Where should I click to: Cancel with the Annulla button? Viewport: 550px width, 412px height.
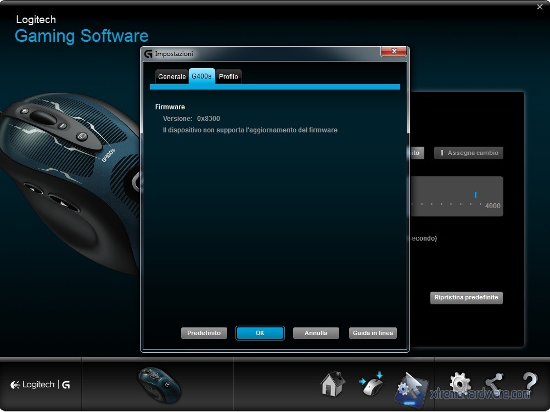point(316,333)
